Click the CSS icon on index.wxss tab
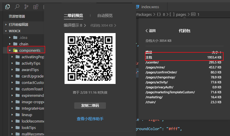 click(x=137, y=7)
